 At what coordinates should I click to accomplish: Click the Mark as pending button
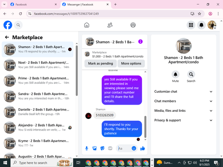(100, 63)
